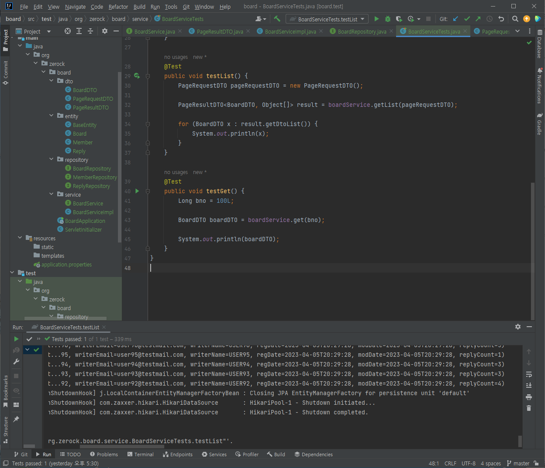Click run gutter icon for testGet
Screen dimensions: 545x468
(x=137, y=191)
